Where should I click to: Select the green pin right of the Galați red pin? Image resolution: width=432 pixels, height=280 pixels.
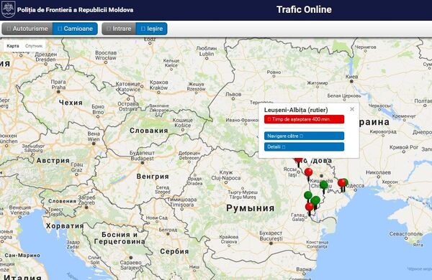click(315, 201)
